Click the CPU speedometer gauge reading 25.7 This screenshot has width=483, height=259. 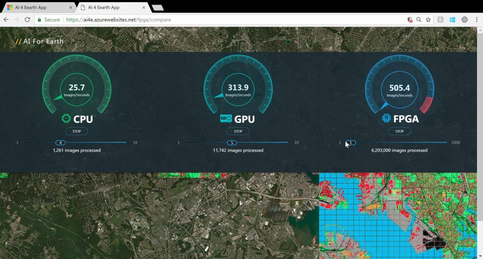coord(77,85)
